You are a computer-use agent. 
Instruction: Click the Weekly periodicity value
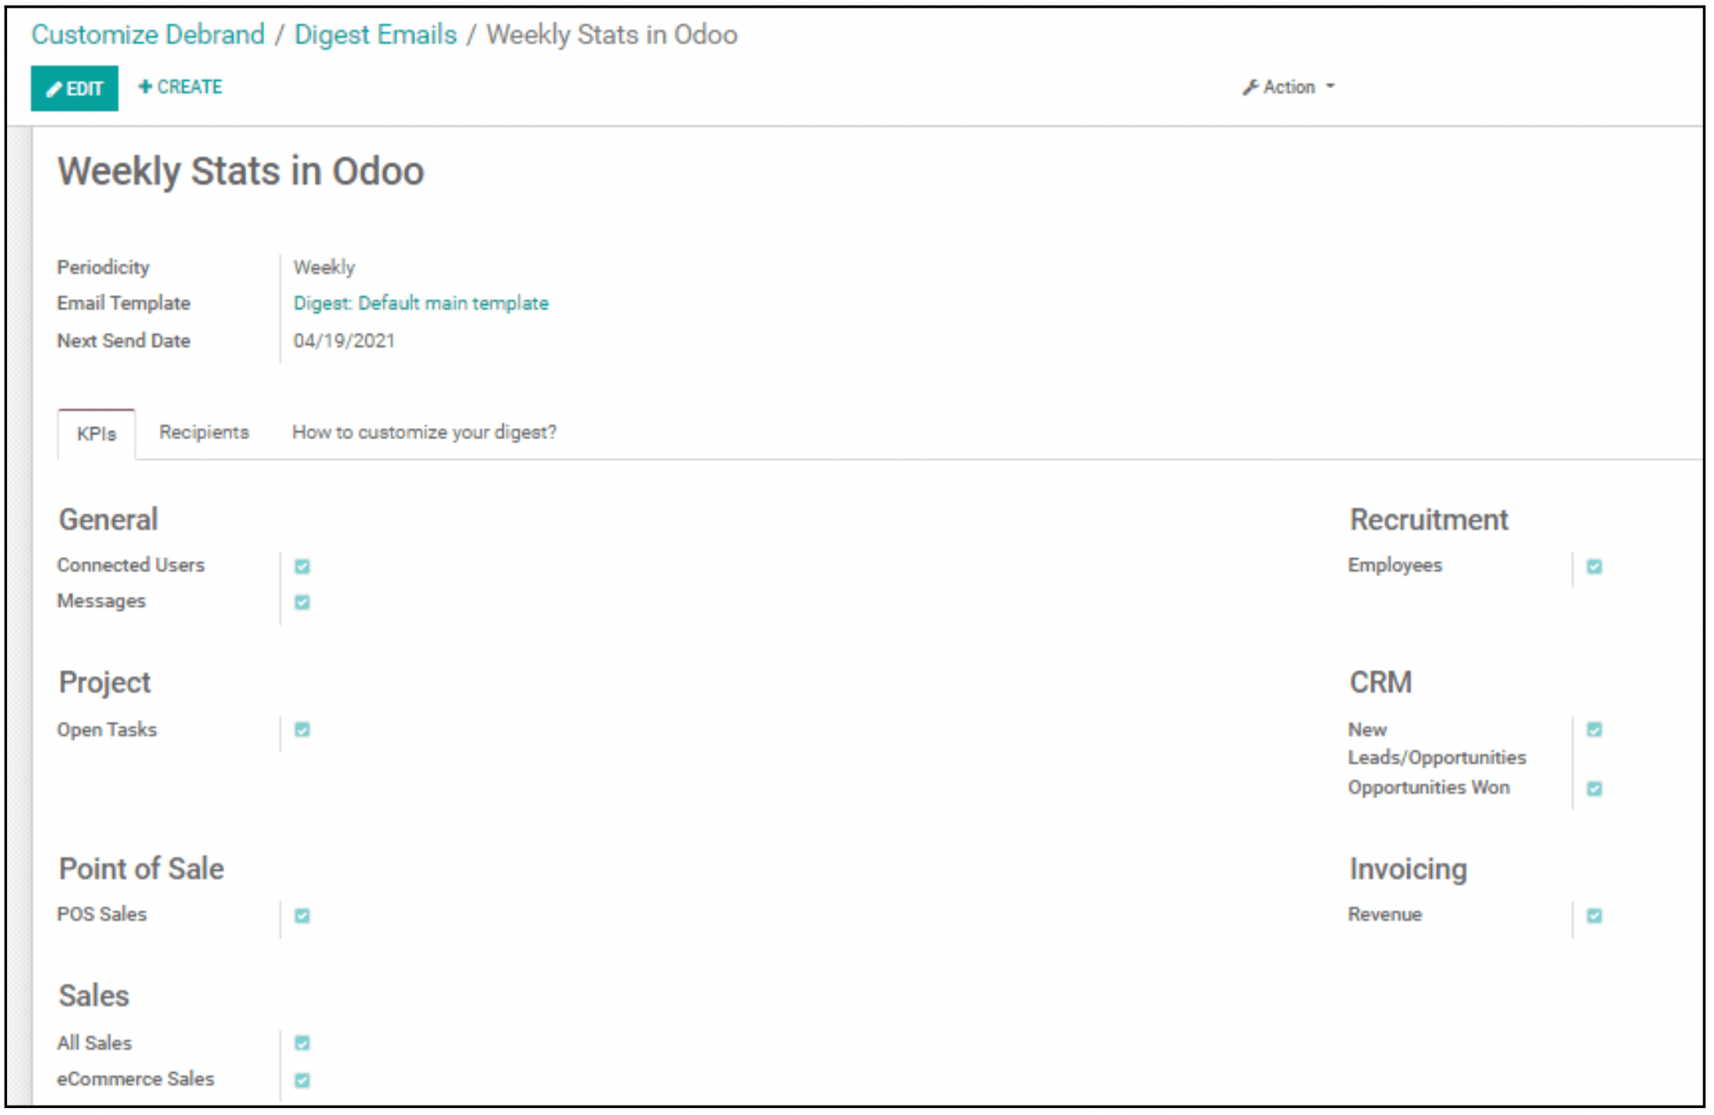tap(324, 267)
